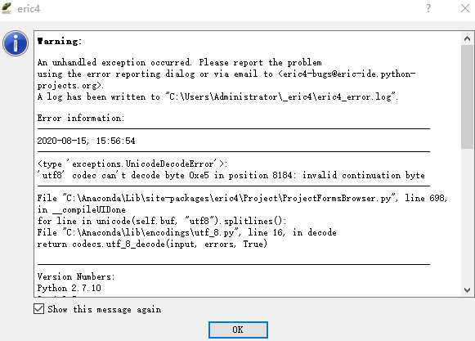Click the scrollbar track below the thumb
Viewport: 475px width, 341px height.
tap(467, 217)
